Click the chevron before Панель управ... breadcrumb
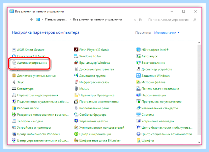 (42, 20)
